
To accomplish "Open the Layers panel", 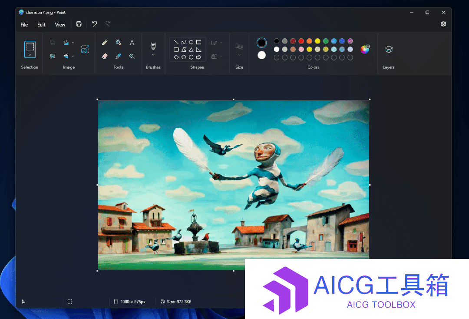I will 389,50.
